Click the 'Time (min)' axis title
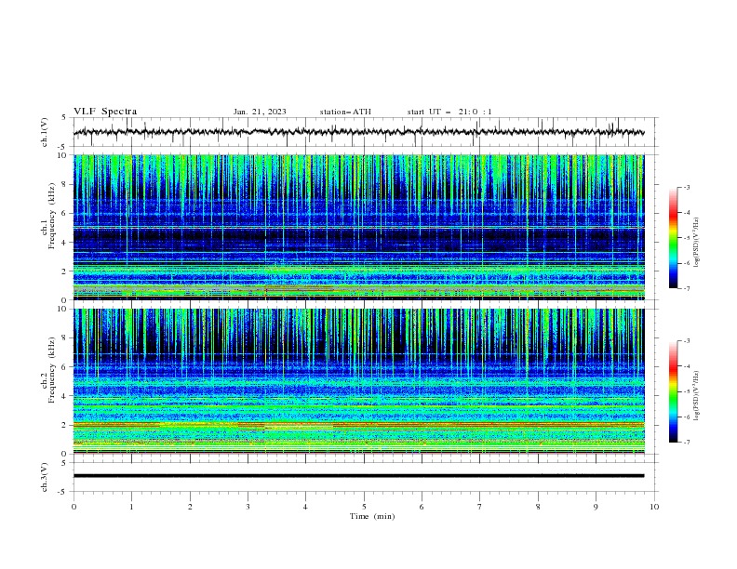 (372, 516)
